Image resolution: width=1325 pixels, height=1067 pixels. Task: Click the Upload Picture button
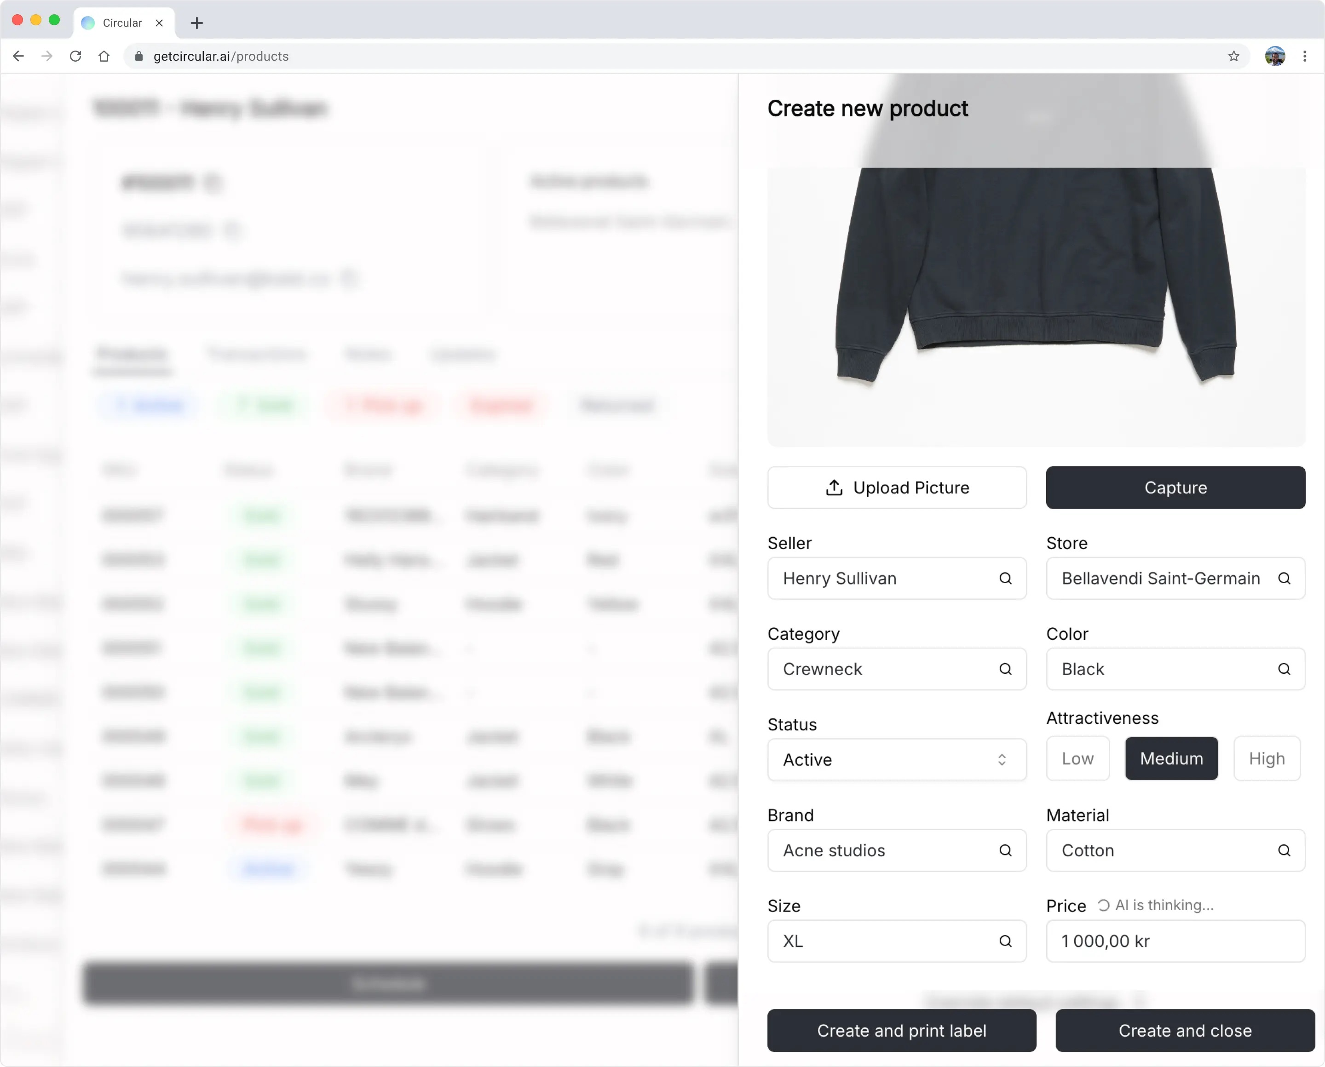click(897, 488)
